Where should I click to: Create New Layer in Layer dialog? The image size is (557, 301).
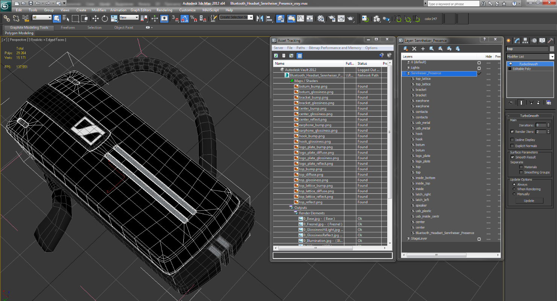pyautogui.click(x=406, y=49)
